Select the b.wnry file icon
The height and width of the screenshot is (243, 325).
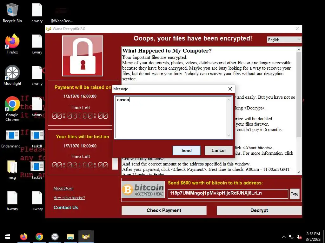(12, 201)
